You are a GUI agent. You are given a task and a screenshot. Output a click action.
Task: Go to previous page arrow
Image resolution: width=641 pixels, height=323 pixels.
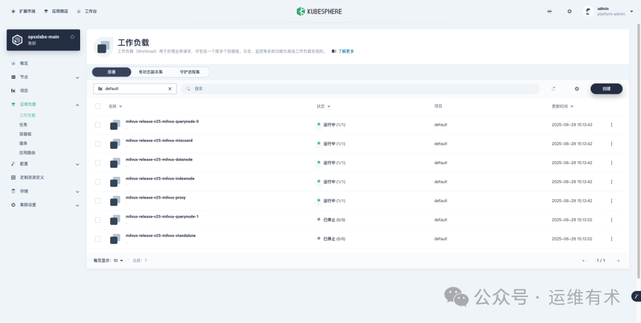(585, 261)
